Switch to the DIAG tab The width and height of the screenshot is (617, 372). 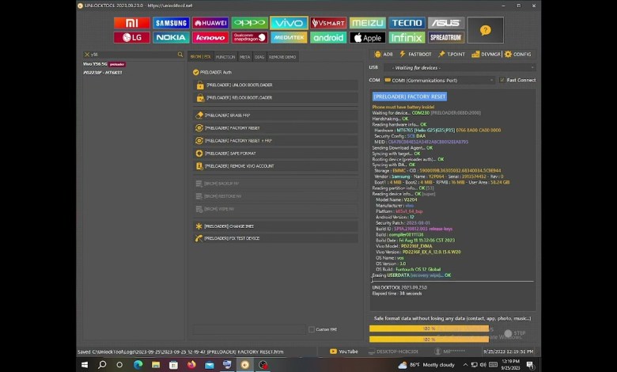pos(259,57)
